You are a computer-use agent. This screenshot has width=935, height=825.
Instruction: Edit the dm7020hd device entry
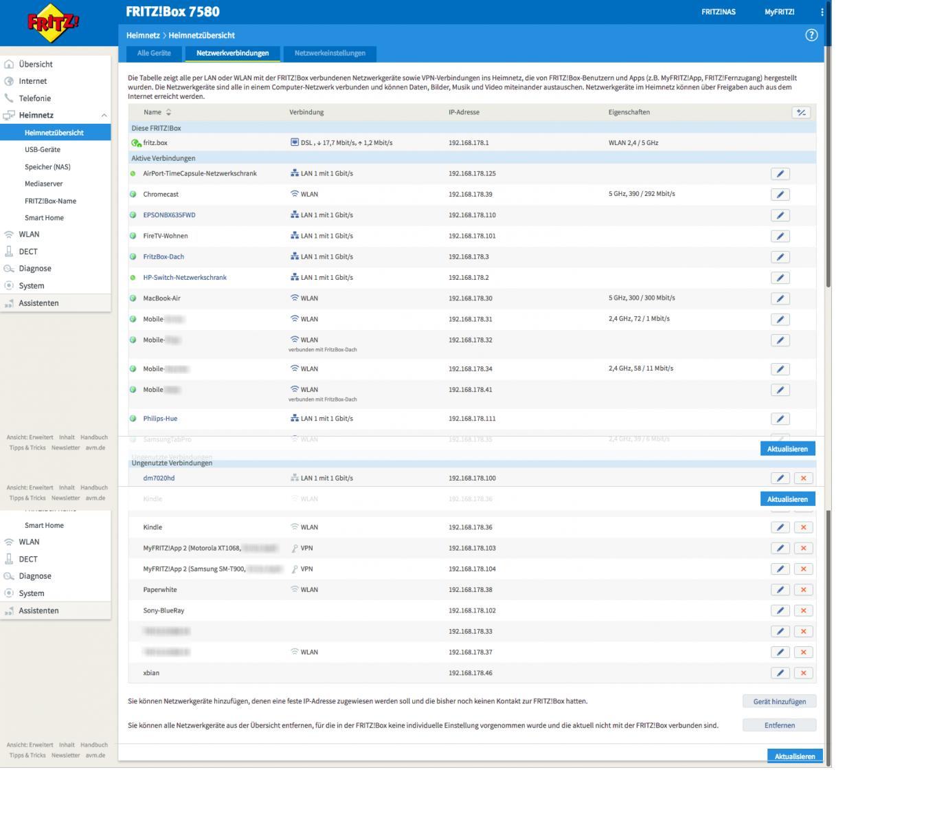coord(780,478)
